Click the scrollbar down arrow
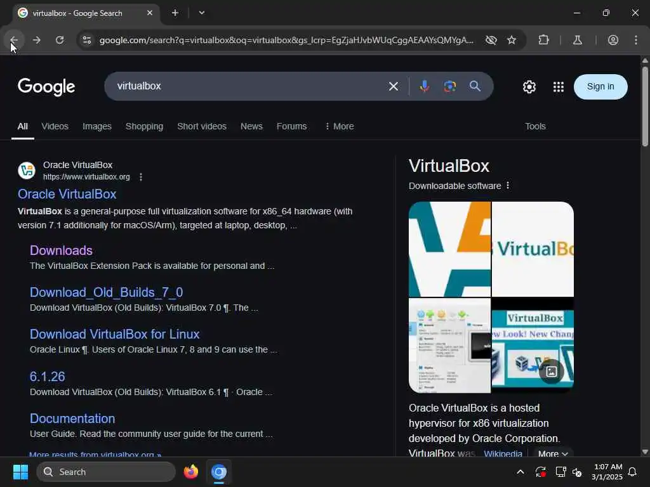 pos(645,451)
